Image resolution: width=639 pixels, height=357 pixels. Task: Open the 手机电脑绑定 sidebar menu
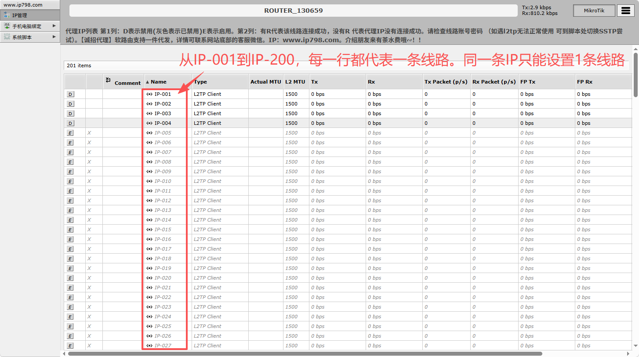tap(30, 26)
